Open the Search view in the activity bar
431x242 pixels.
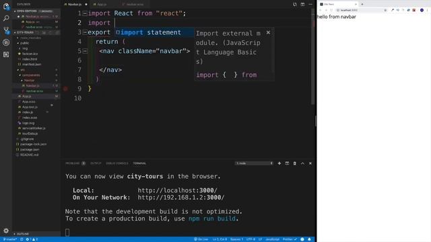6,18
